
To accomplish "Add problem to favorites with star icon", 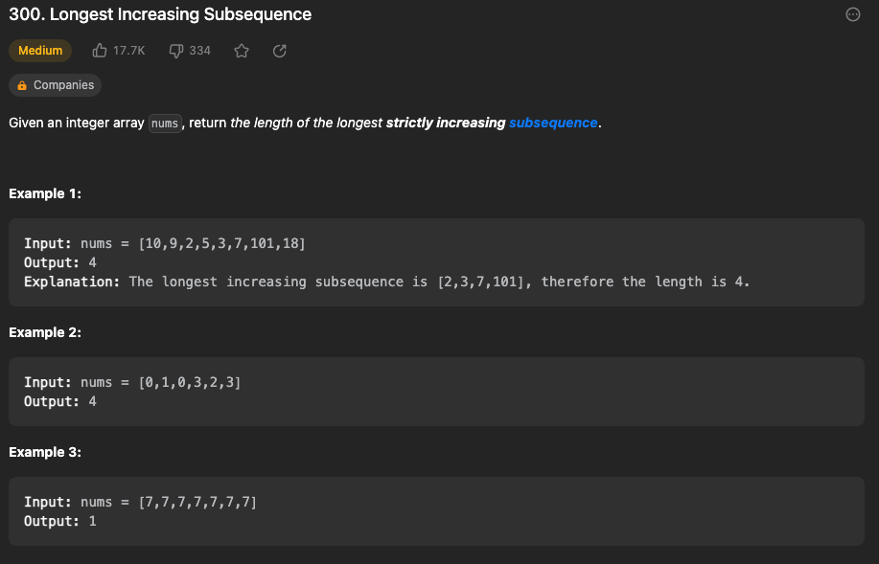I will tap(242, 51).
